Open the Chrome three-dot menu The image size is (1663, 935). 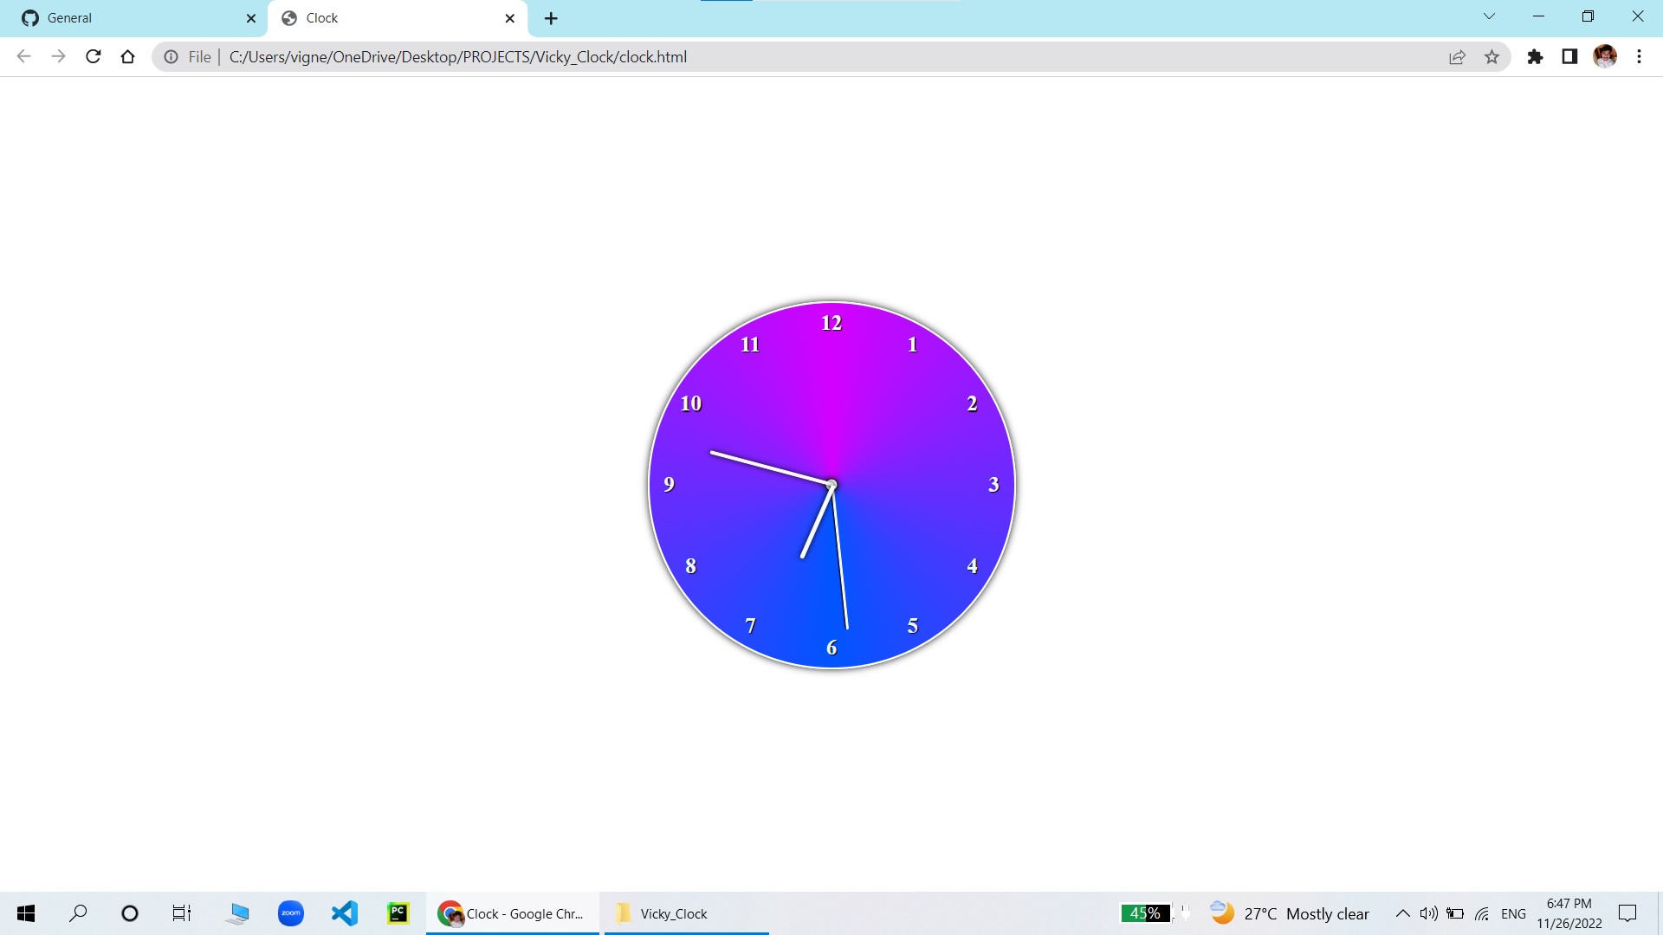pyautogui.click(x=1639, y=56)
